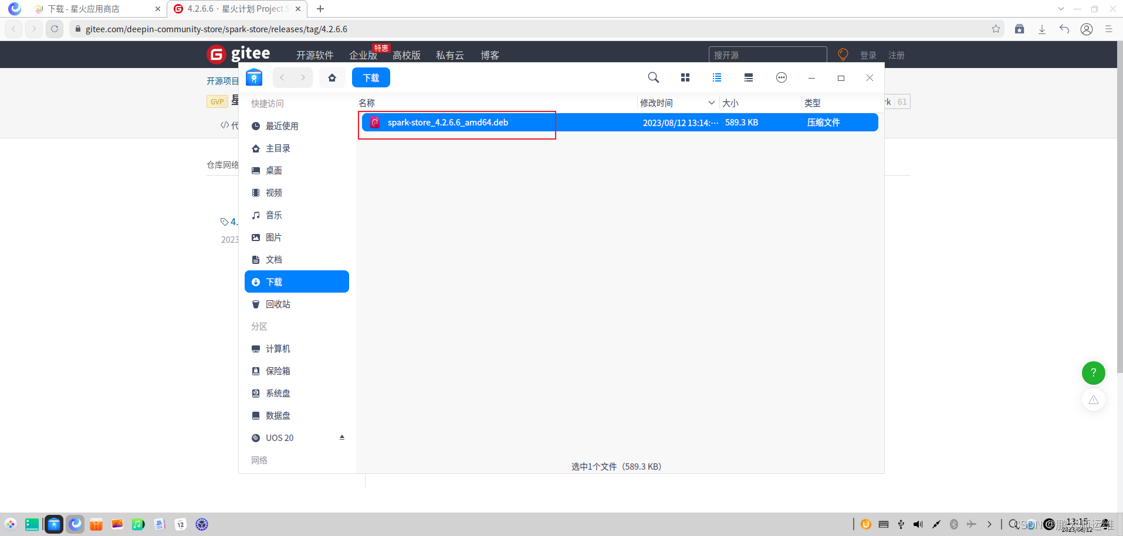Open app store from the dock
The image size is (1123, 536).
96,524
